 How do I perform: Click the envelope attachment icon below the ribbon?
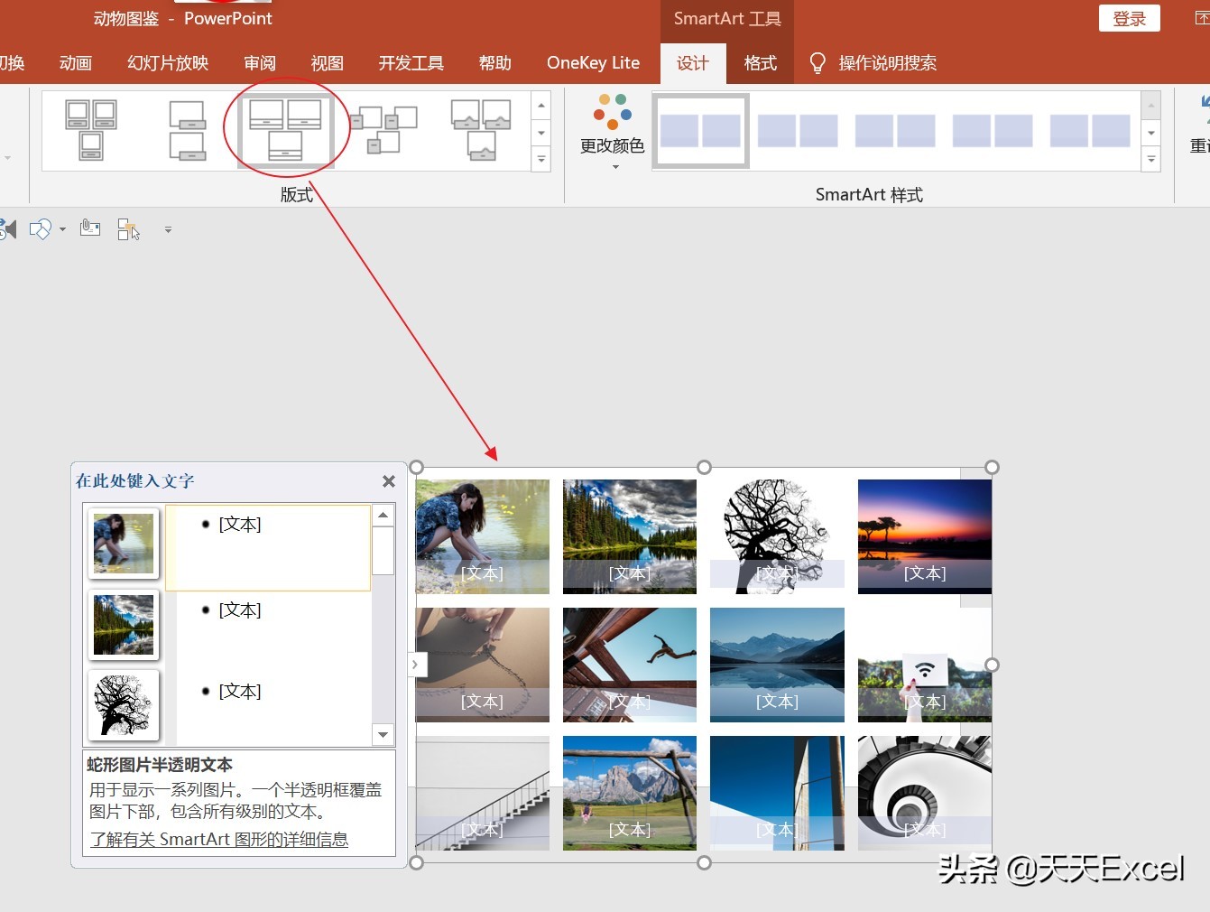pyautogui.click(x=89, y=228)
